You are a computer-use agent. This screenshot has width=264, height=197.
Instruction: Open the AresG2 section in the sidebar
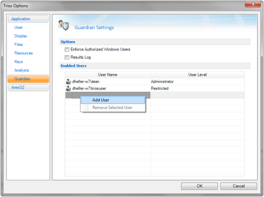28,87
